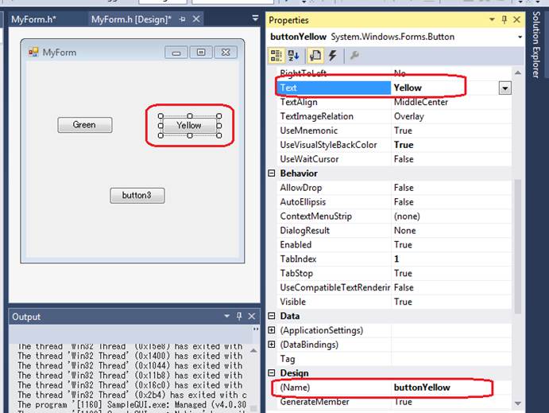Select button3 on the form designer

(137, 196)
